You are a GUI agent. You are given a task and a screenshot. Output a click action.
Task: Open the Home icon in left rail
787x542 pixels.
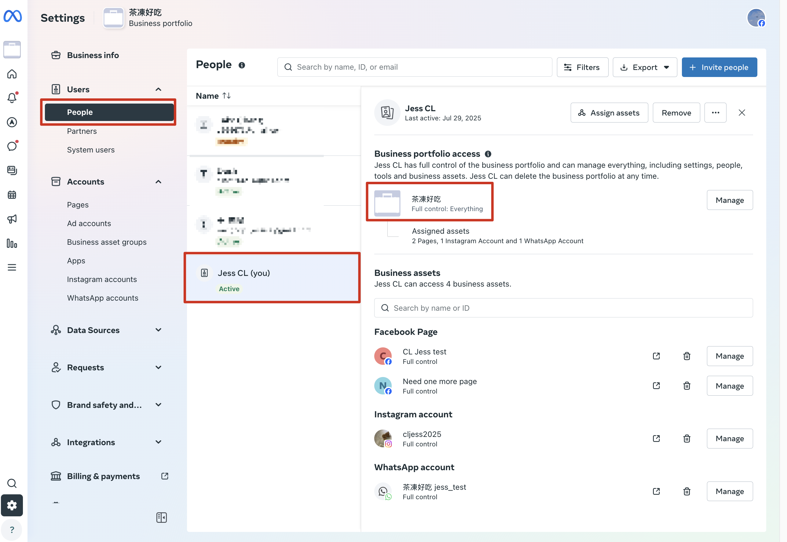coord(12,74)
